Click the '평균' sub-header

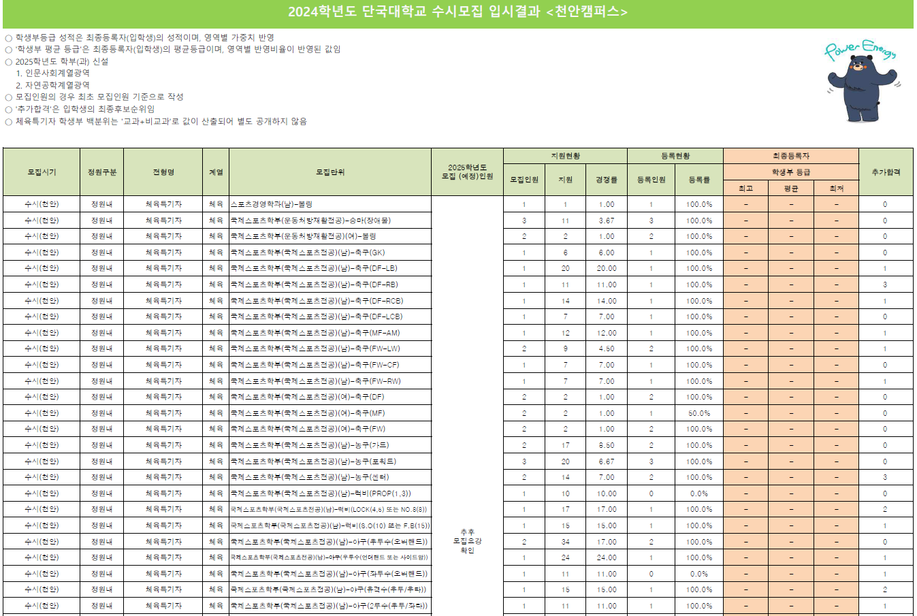[791, 189]
